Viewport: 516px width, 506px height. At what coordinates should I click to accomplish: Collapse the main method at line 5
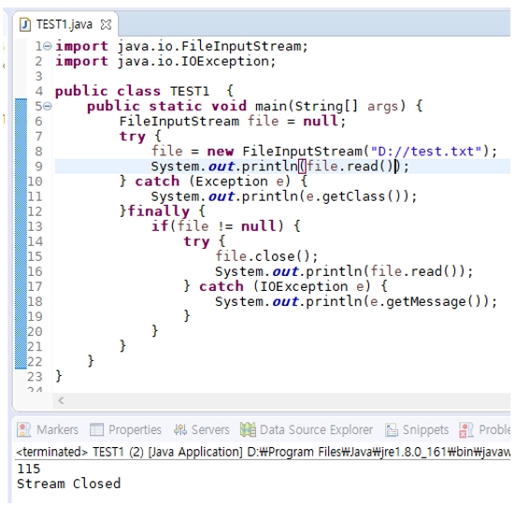[x=48, y=106]
